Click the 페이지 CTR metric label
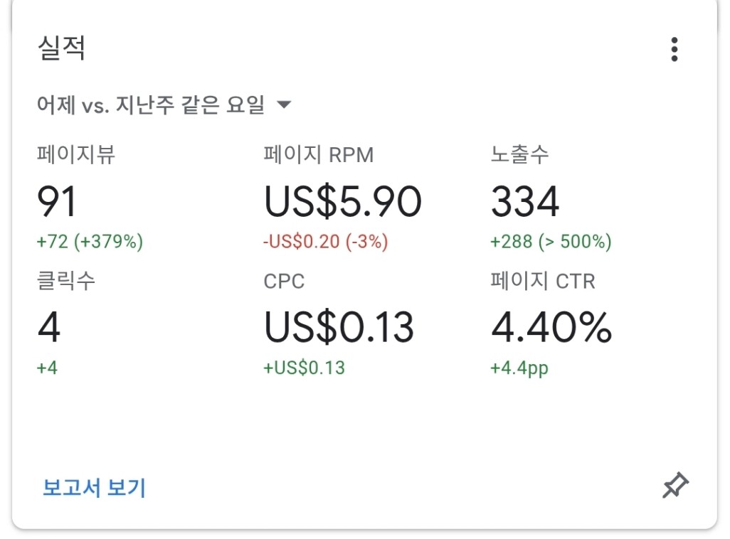The image size is (730, 539). tap(543, 281)
